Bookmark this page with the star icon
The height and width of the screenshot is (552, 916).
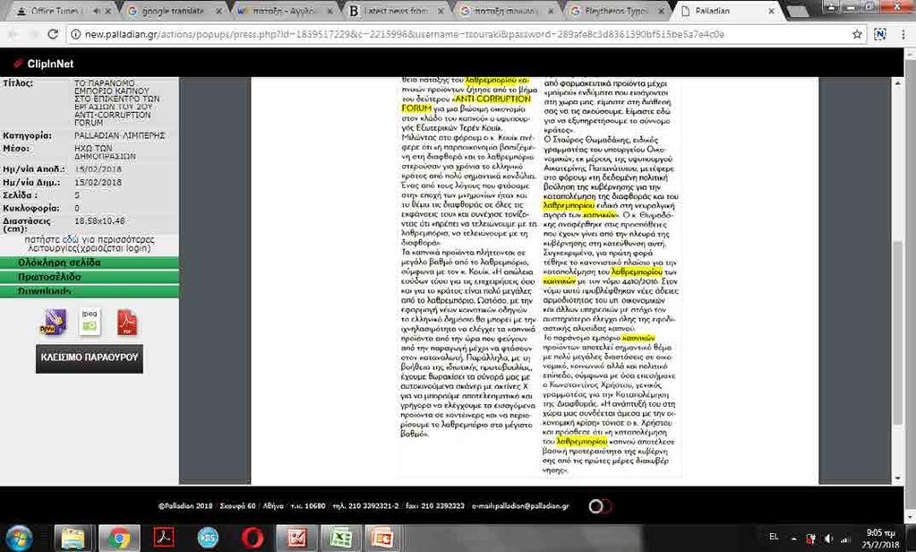coord(857,34)
